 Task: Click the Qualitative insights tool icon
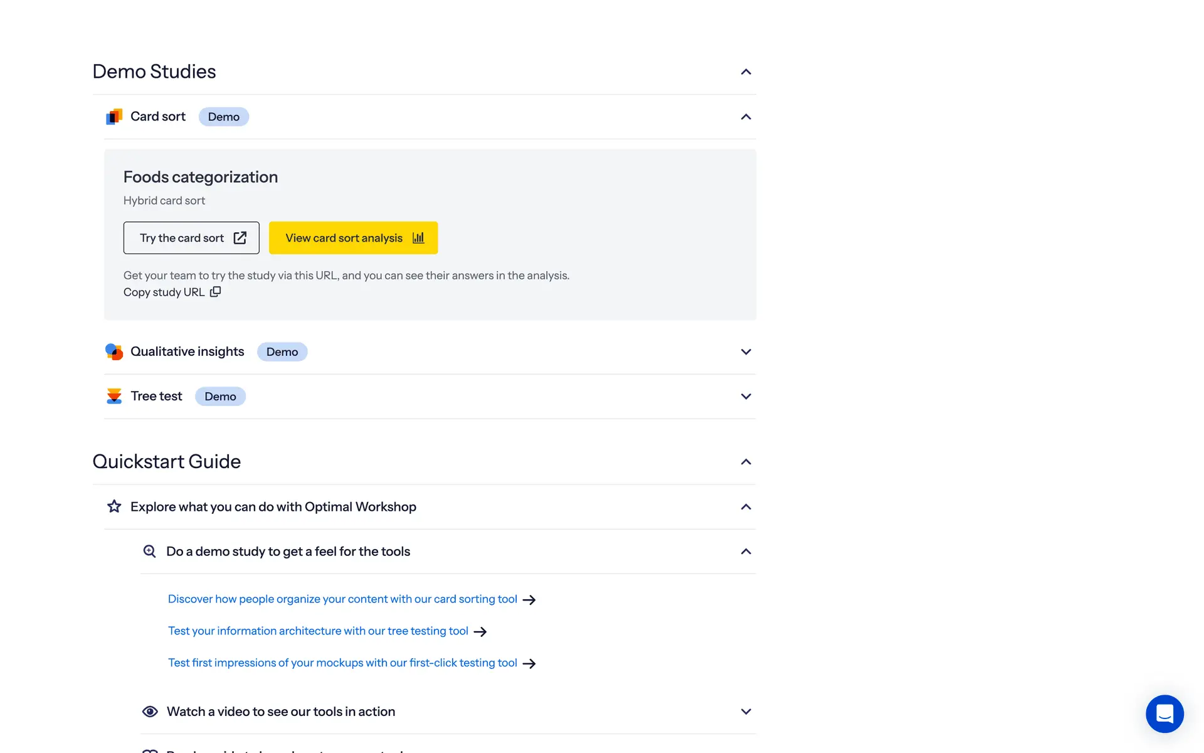point(114,352)
